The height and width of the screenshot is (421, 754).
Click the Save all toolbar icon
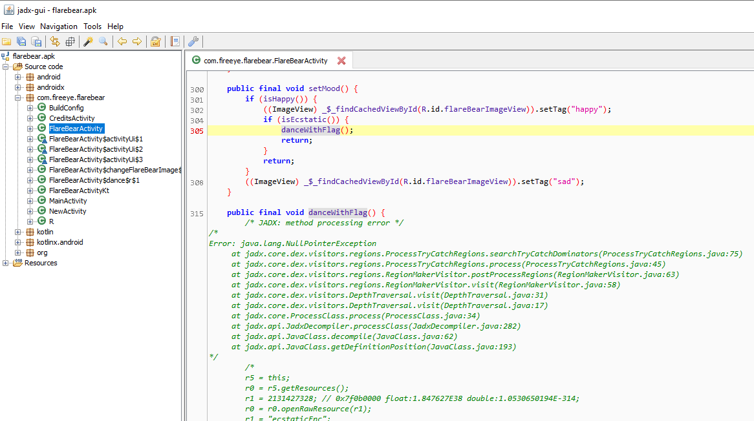(x=21, y=42)
